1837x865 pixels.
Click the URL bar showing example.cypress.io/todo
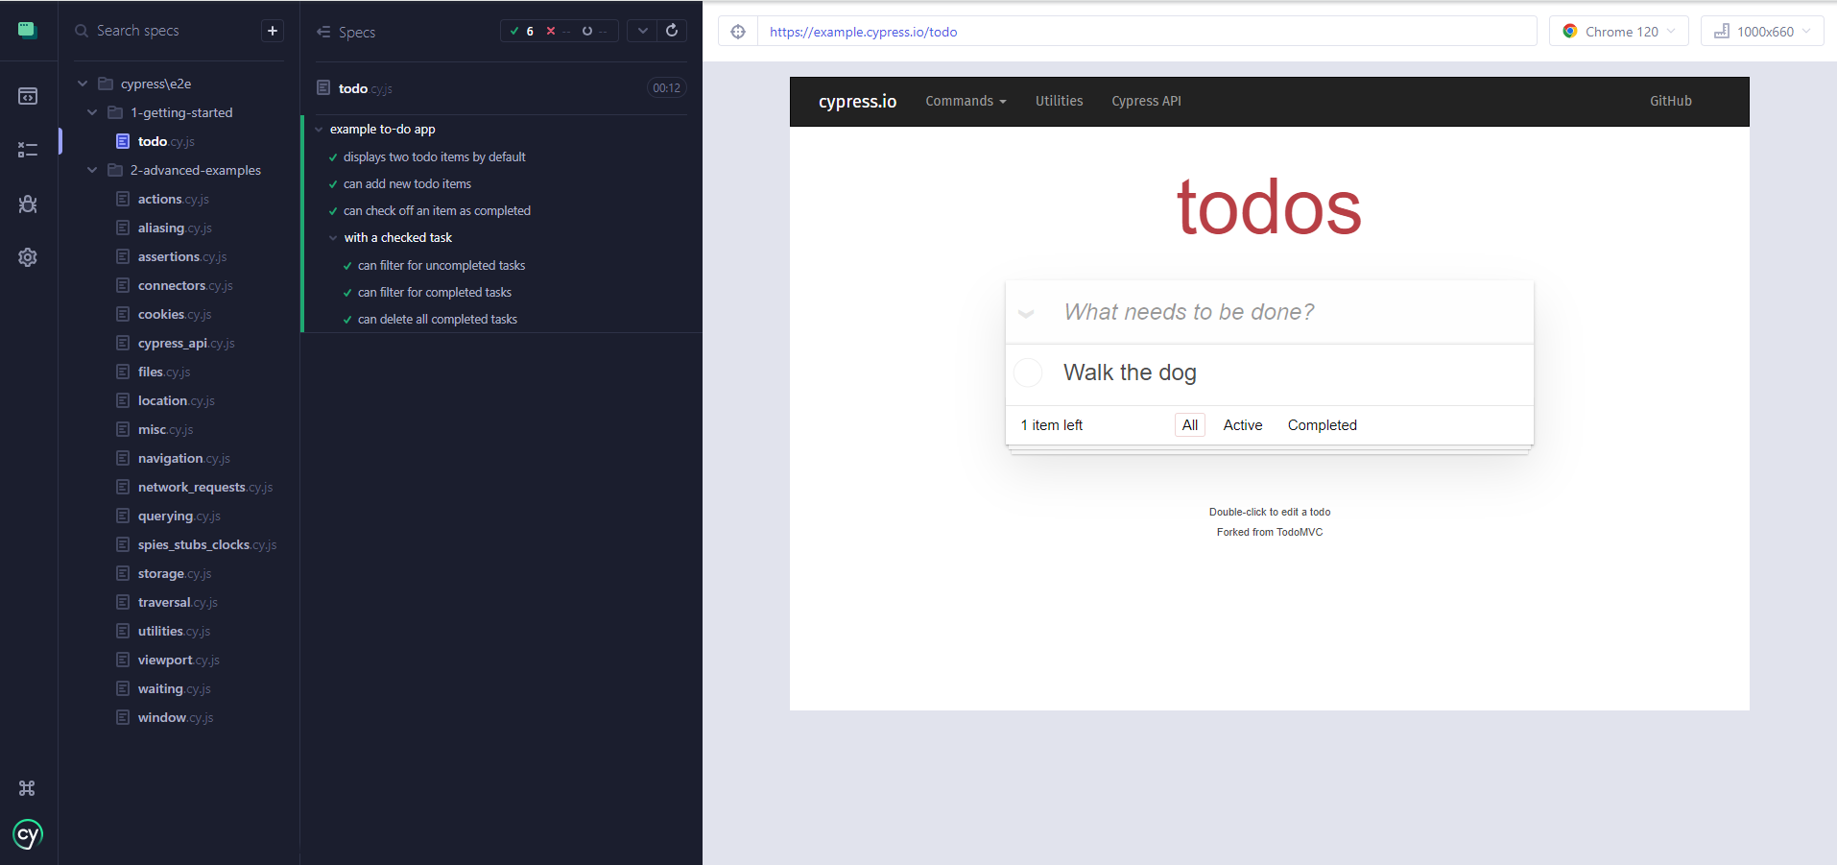pyautogui.click(x=1147, y=32)
